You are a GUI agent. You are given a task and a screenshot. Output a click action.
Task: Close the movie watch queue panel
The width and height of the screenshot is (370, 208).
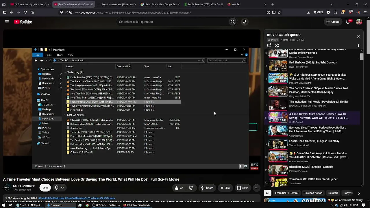coord(358,37)
